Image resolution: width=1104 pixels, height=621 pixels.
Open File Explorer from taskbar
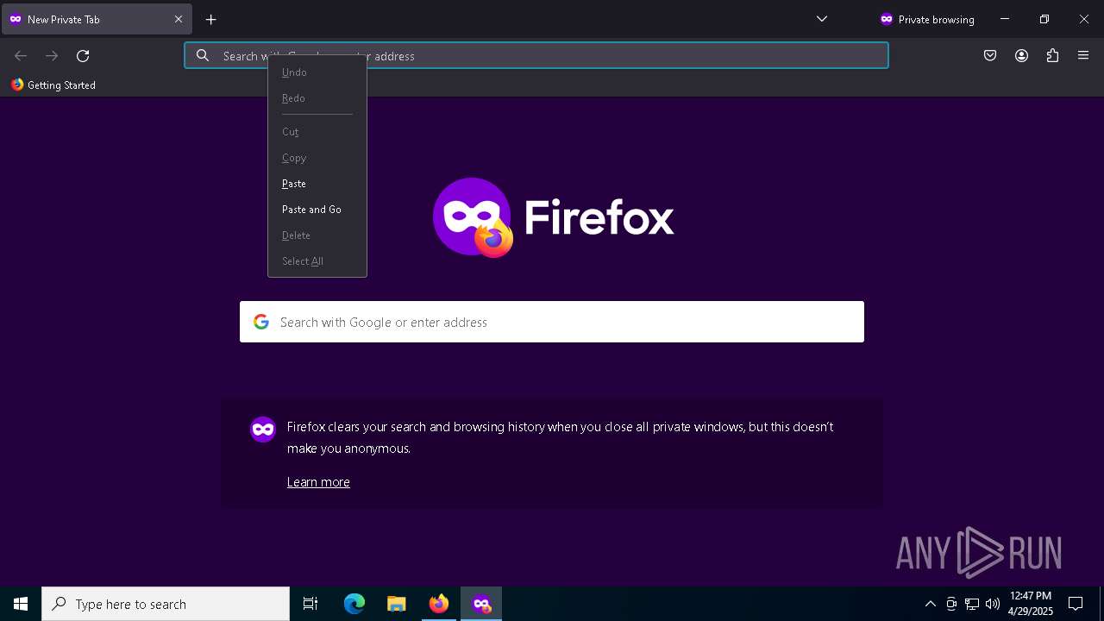(x=396, y=604)
